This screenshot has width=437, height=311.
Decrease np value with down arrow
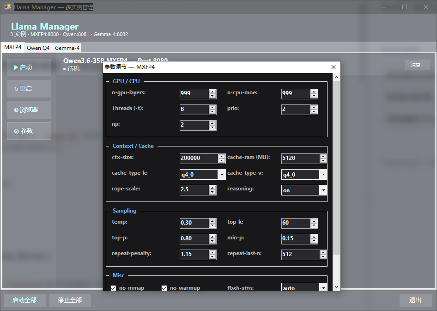(212, 128)
